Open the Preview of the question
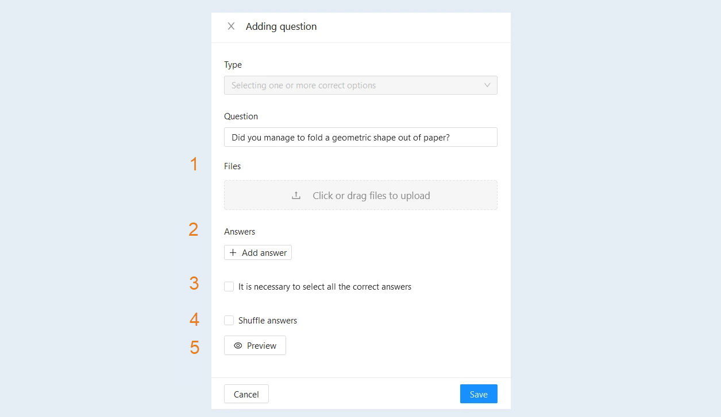The height and width of the screenshot is (417, 721). [x=255, y=346]
